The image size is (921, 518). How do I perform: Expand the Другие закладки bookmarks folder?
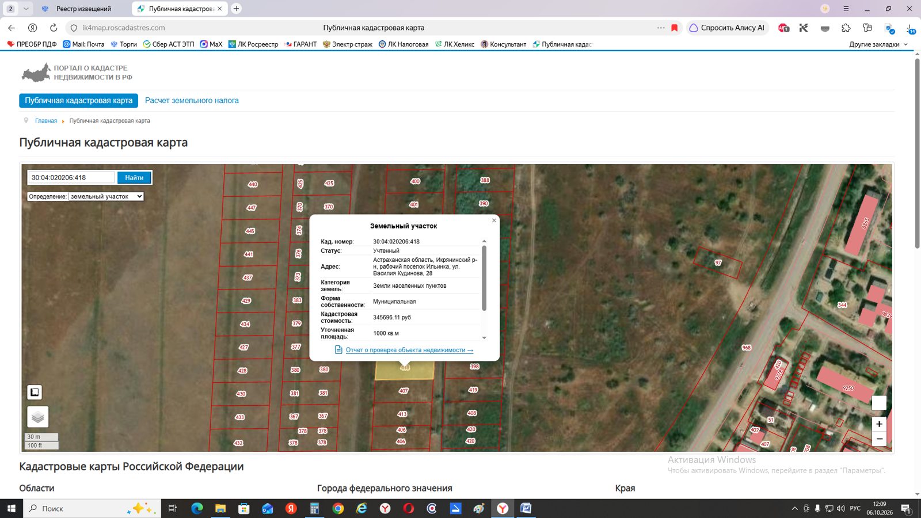pos(878,44)
